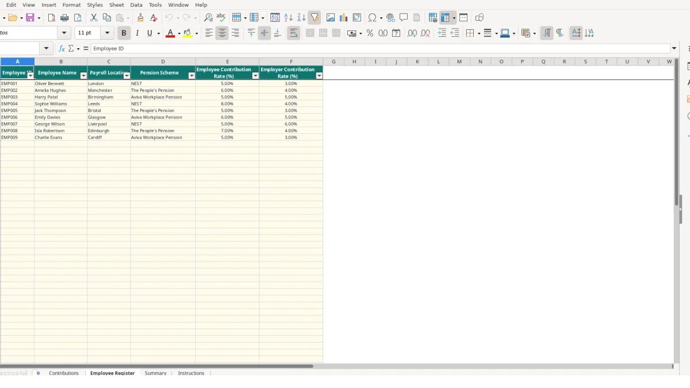Open print preview
This screenshot has width=690, height=388.
pyautogui.click(x=78, y=18)
